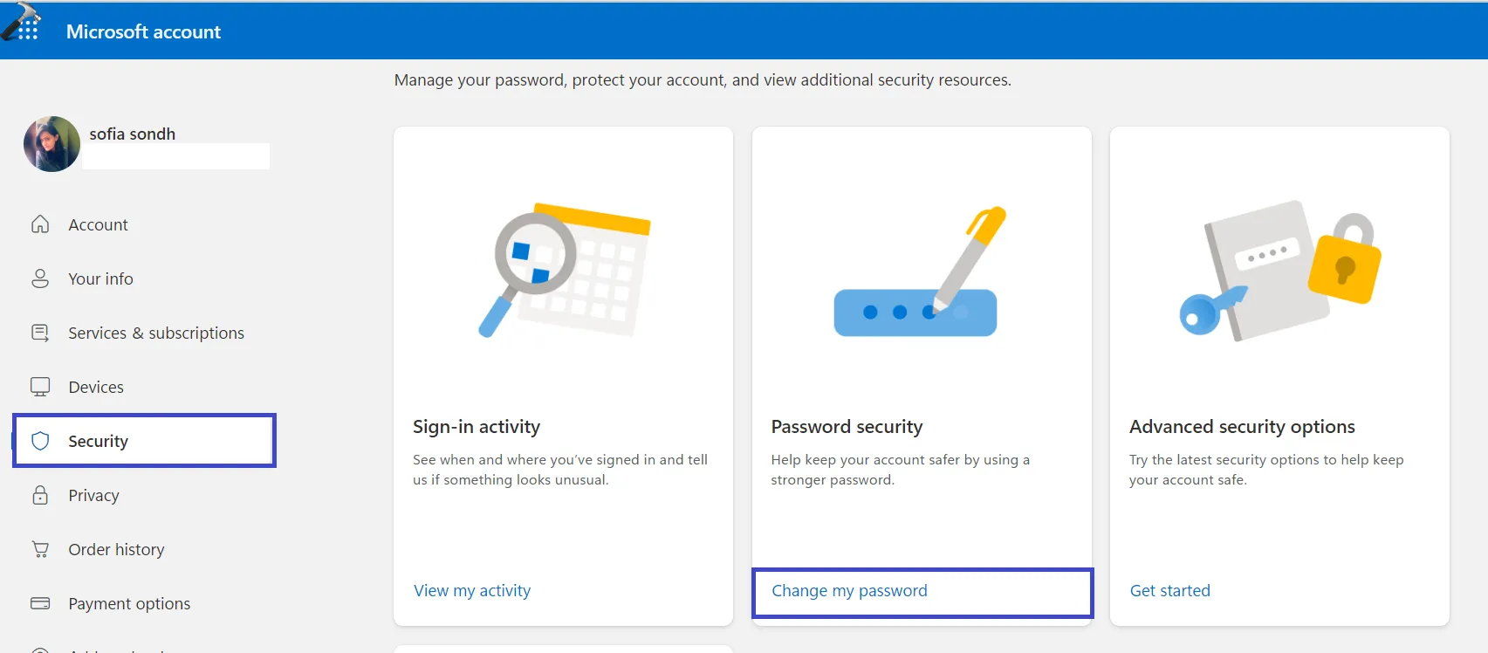Click the Advanced security options illustration
The width and height of the screenshot is (1488, 653).
[x=1279, y=271]
